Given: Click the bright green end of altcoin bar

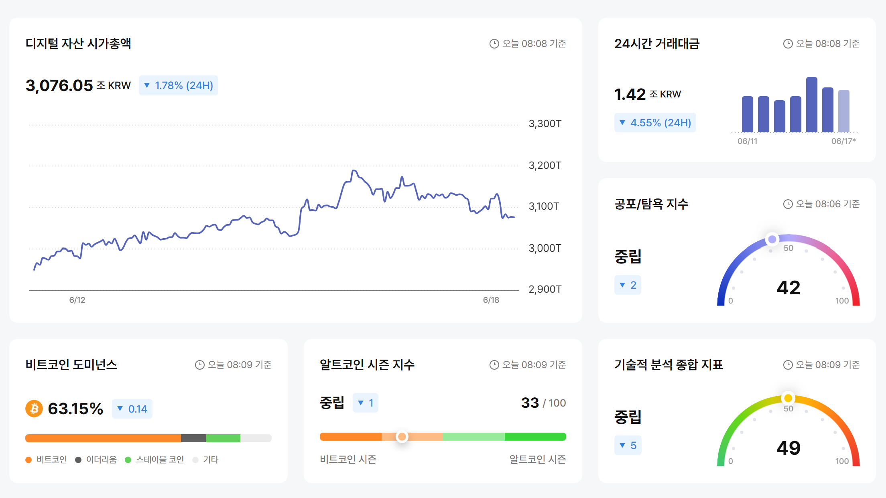Looking at the screenshot, I should 535,437.
